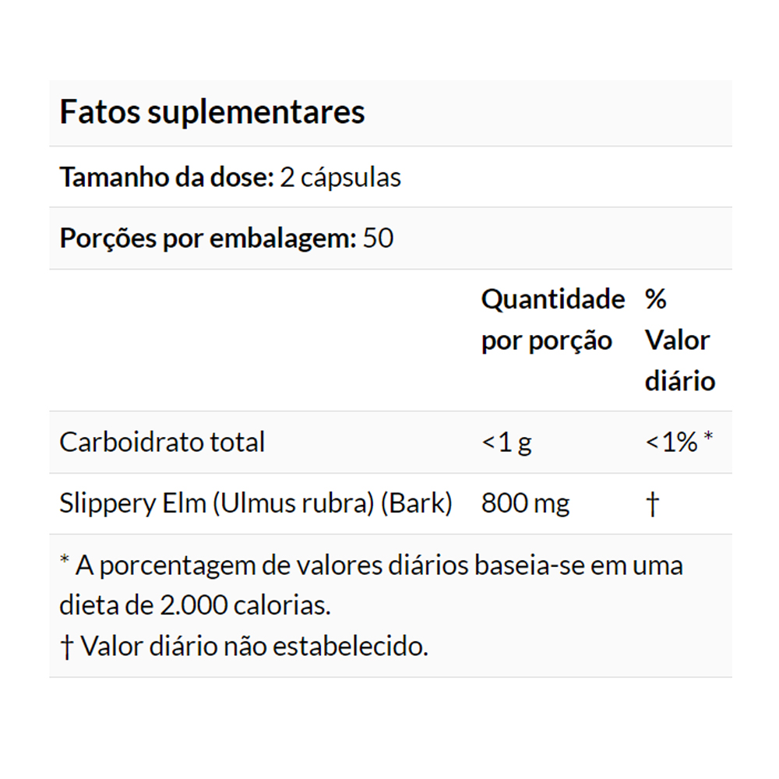This screenshot has width=779, height=779.
Task: Click the '(Bark)' text in ingredient row
Action: point(417,503)
